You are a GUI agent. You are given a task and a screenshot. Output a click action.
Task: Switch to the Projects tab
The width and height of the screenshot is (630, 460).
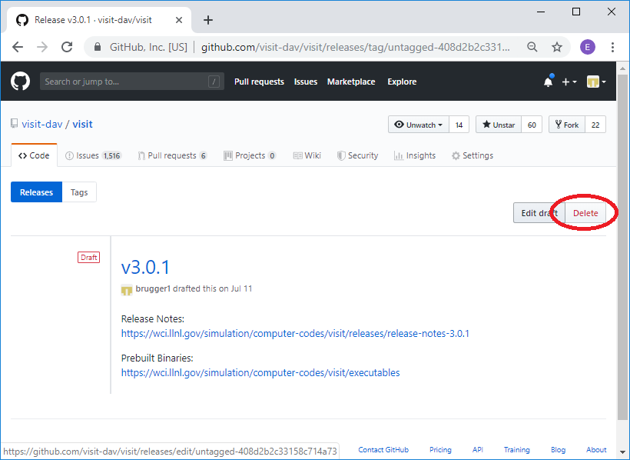250,155
